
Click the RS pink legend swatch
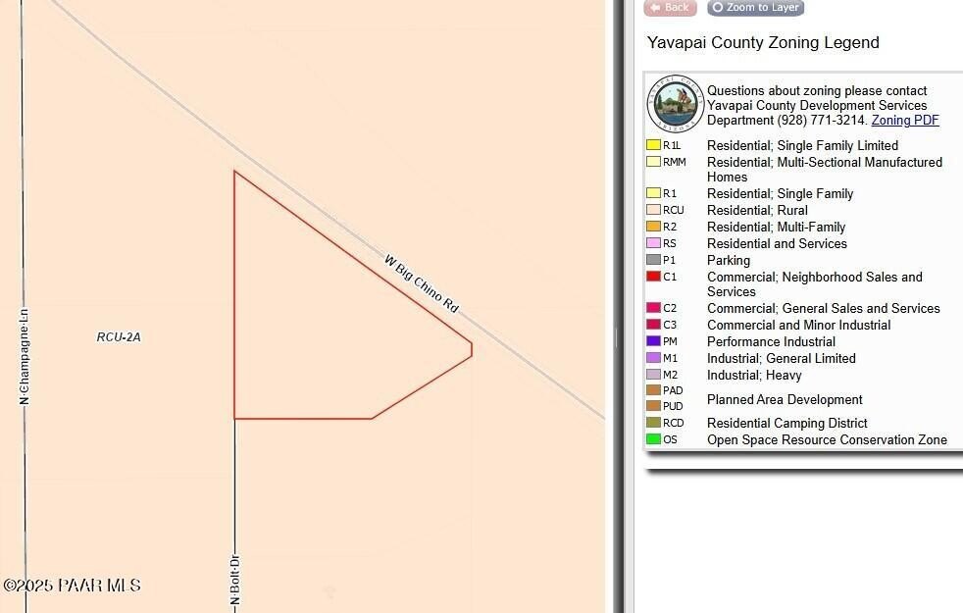pos(653,243)
